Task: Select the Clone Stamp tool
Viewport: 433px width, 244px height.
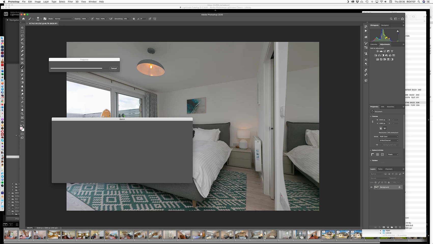Action: 22,71
